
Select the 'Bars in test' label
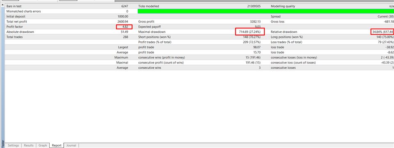(14, 6)
